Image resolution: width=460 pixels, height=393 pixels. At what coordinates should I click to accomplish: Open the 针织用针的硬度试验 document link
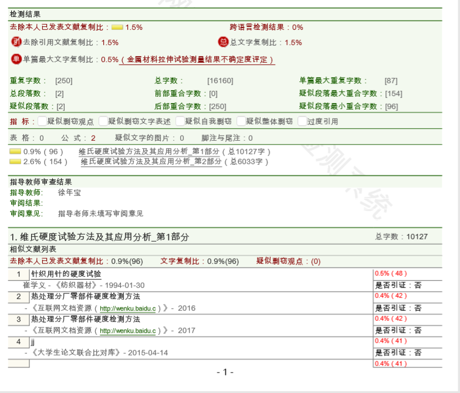pyautogui.click(x=66, y=274)
